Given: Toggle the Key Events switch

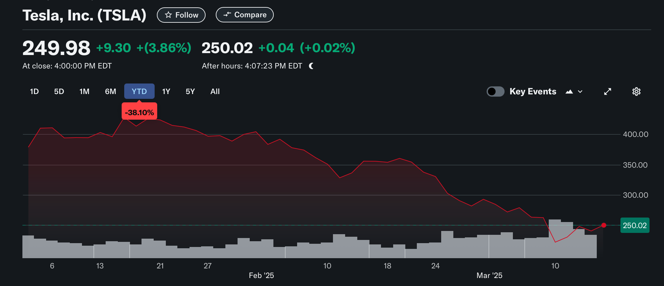Looking at the screenshot, I should click(x=495, y=91).
